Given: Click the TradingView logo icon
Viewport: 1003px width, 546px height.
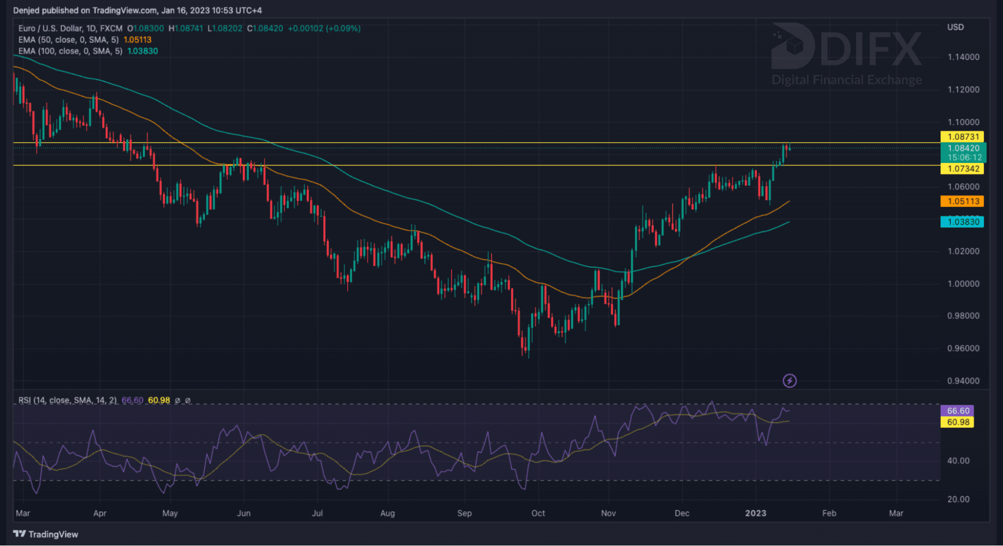Looking at the screenshot, I should 19,534.
